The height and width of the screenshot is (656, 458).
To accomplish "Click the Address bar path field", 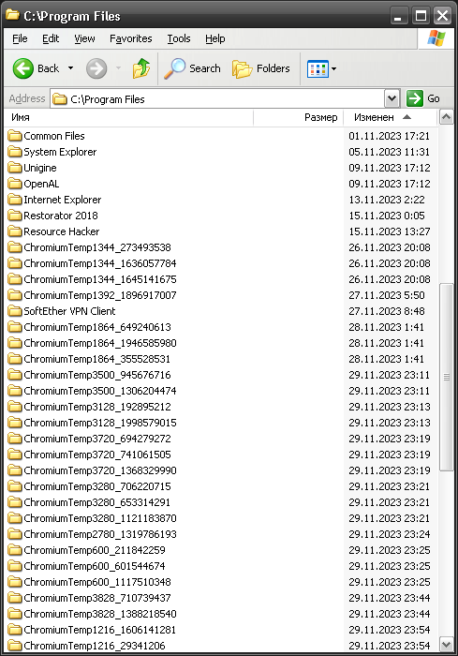I will click(217, 99).
